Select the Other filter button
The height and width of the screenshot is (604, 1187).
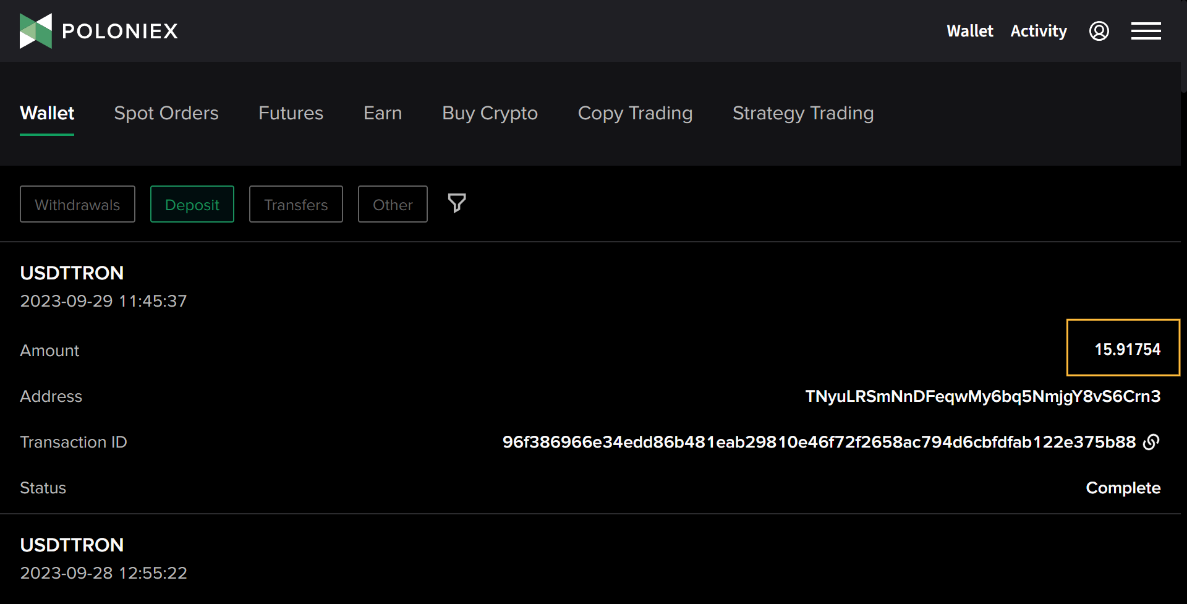393,204
